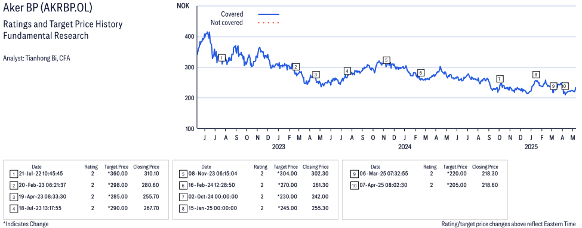Click closing price 242.00

point(321,196)
